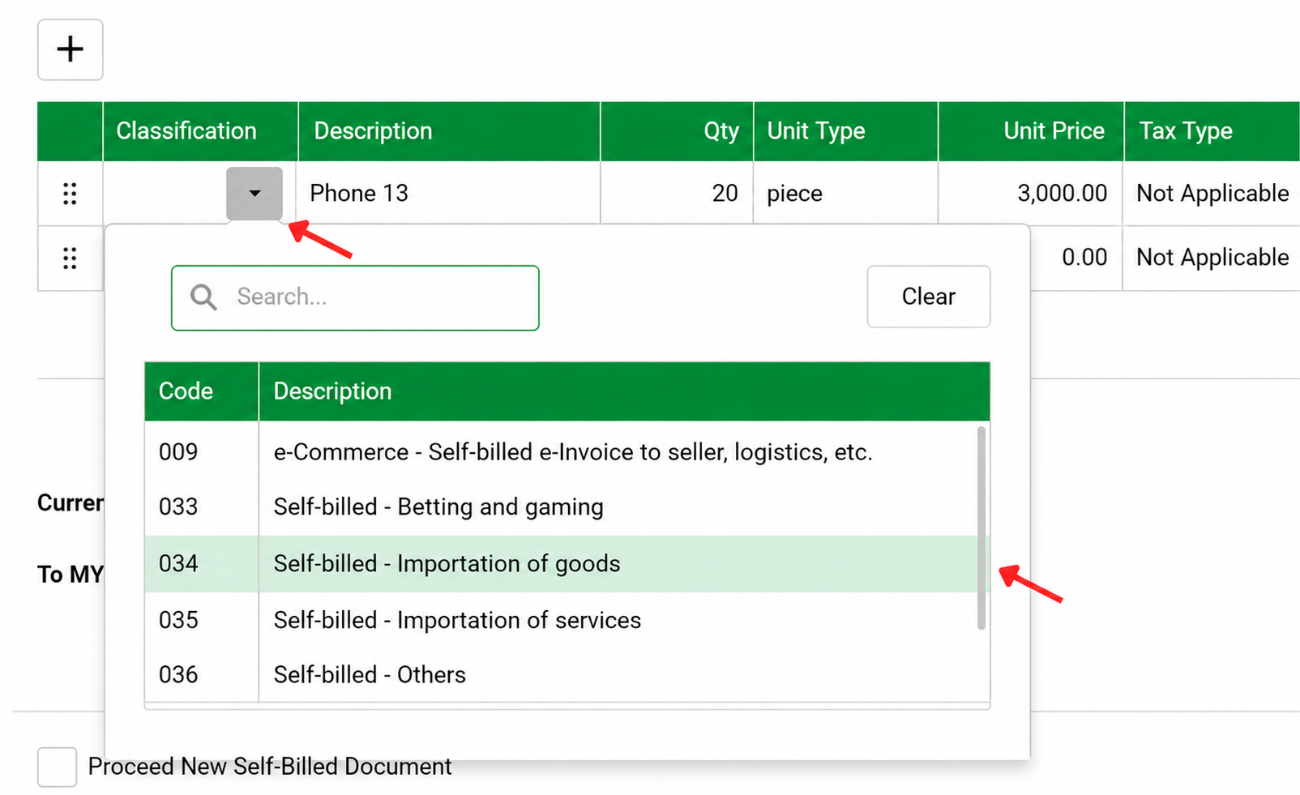Edit the quantity cell showing 20

[x=677, y=194]
